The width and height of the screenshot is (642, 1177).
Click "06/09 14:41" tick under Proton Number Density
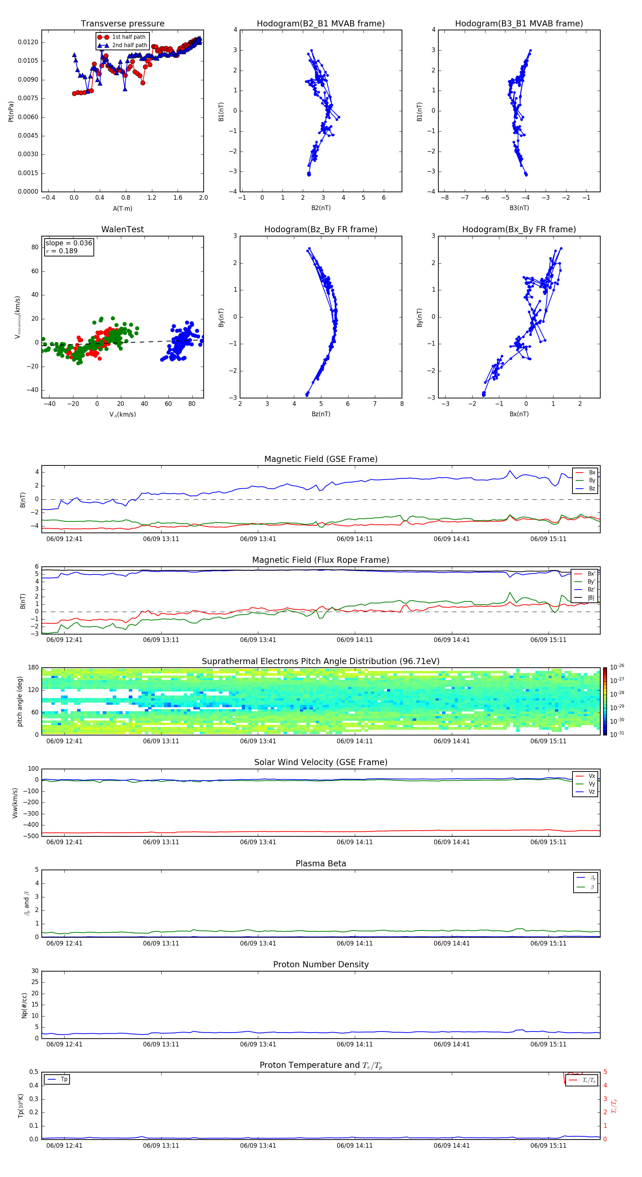coord(452,1044)
